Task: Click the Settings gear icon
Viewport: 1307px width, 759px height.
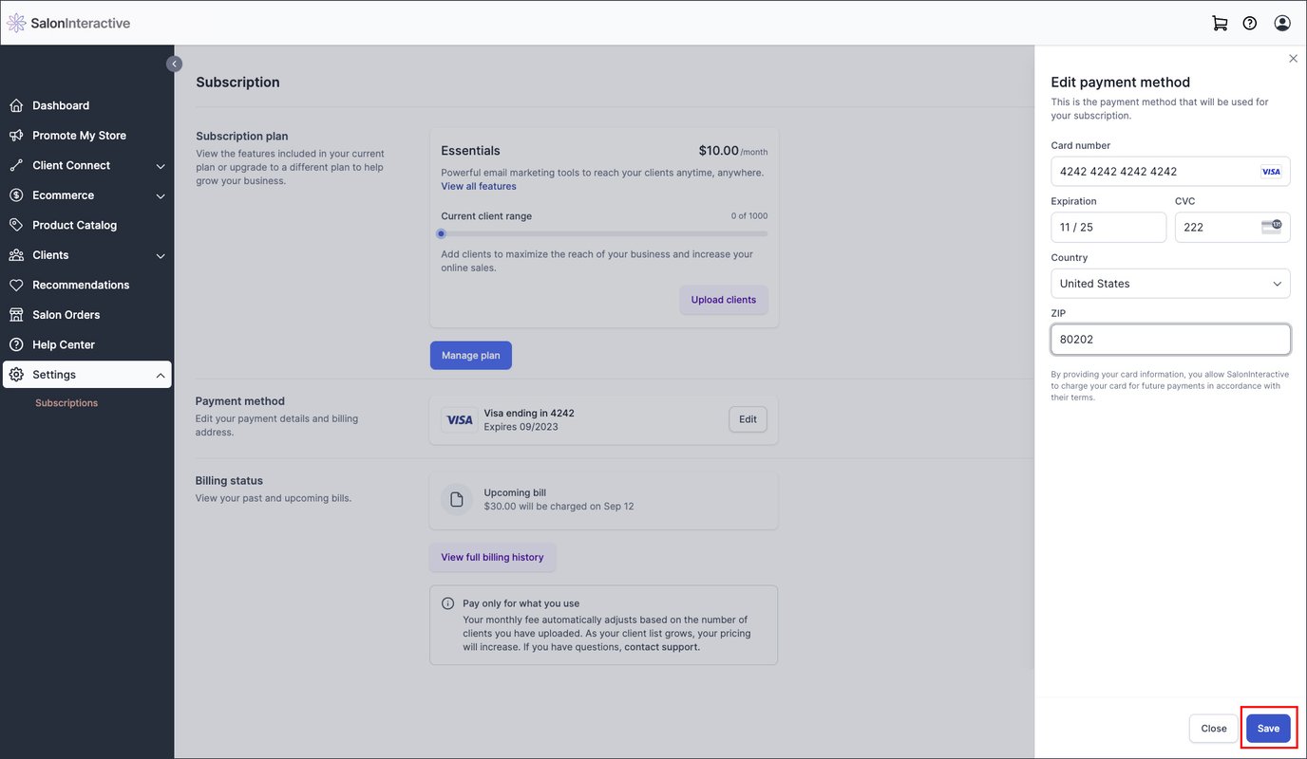Action: 16,375
